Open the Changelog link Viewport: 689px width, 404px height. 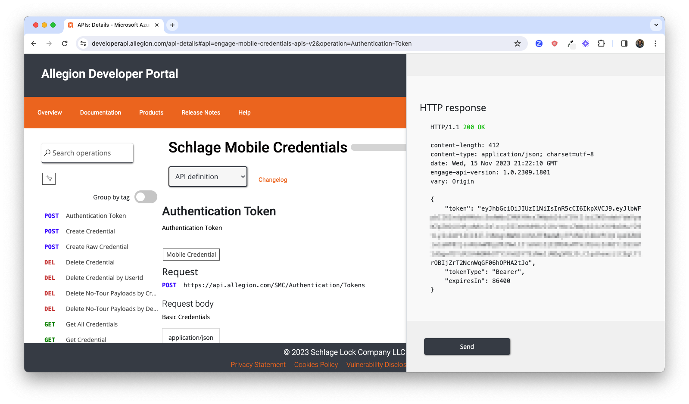(273, 180)
